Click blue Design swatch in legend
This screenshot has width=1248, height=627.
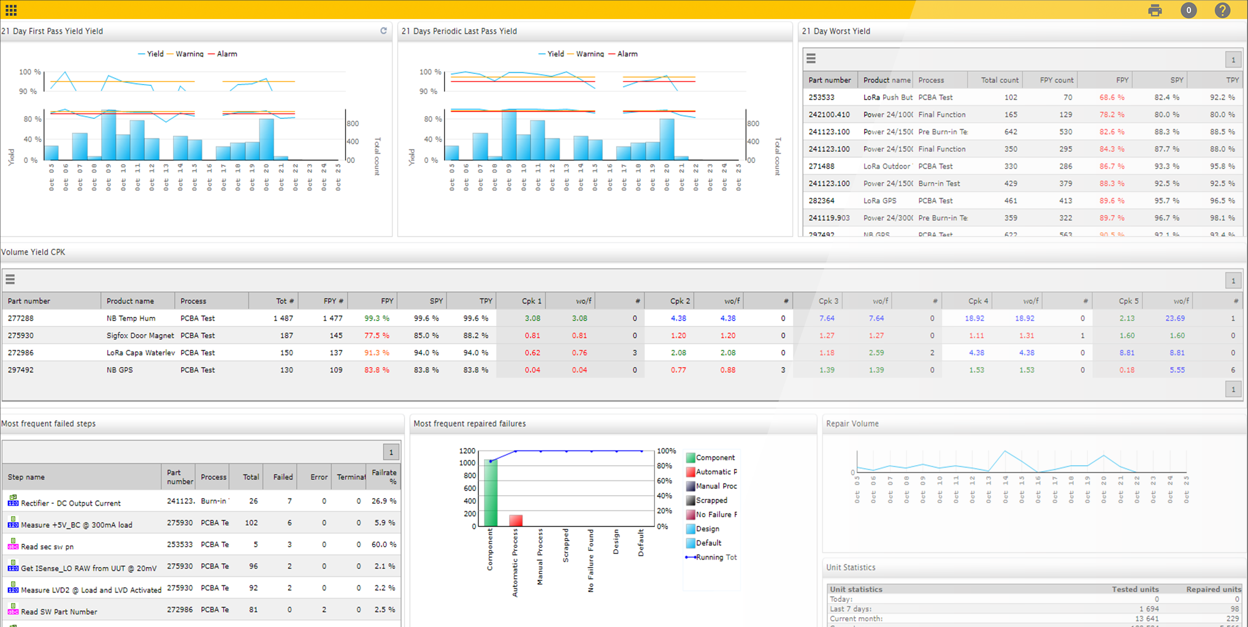[x=691, y=529]
